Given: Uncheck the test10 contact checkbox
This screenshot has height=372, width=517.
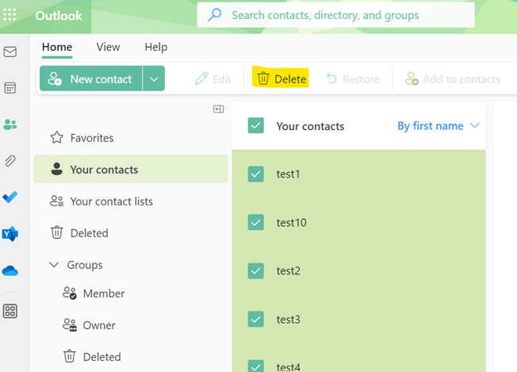Looking at the screenshot, I should click(x=256, y=222).
